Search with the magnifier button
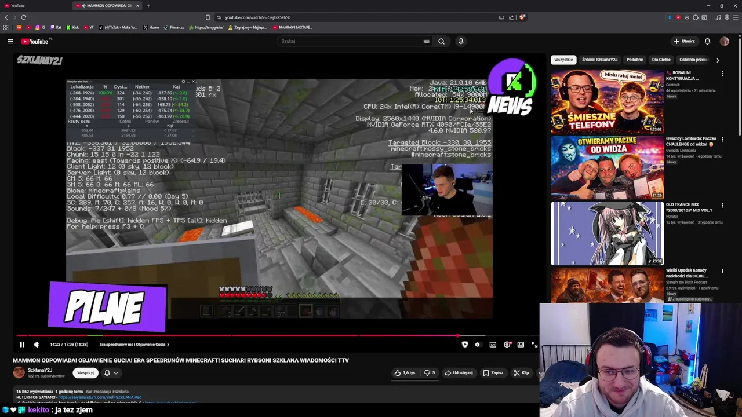Image resolution: width=742 pixels, height=417 pixels. pyautogui.click(x=441, y=41)
